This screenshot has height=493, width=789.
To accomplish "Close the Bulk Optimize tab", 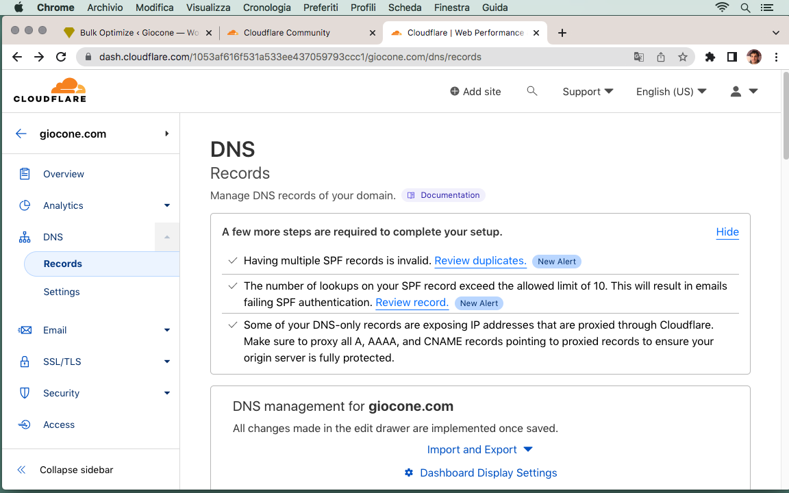I will click(x=209, y=33).
